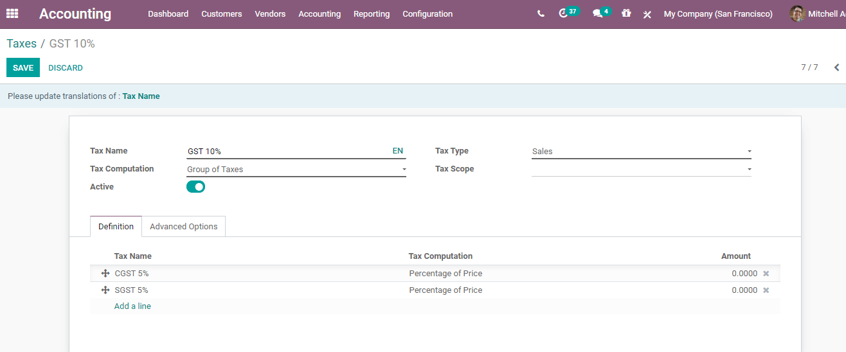Viewport: 846px width, 352px height.
Task: Click the gift icon in top bar
Action: [626, 13]
